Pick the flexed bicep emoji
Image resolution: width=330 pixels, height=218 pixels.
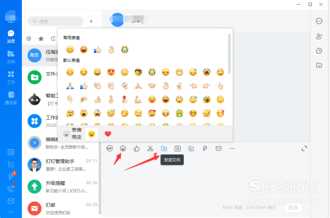[x=138, y=99]
